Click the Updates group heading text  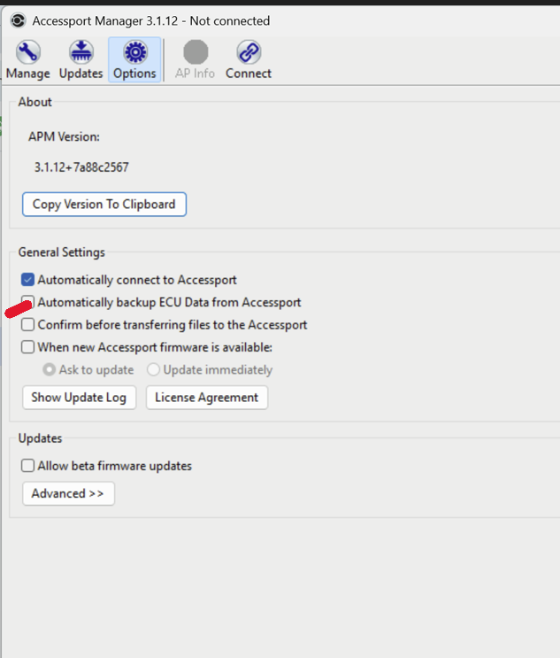tap(40, 438)
